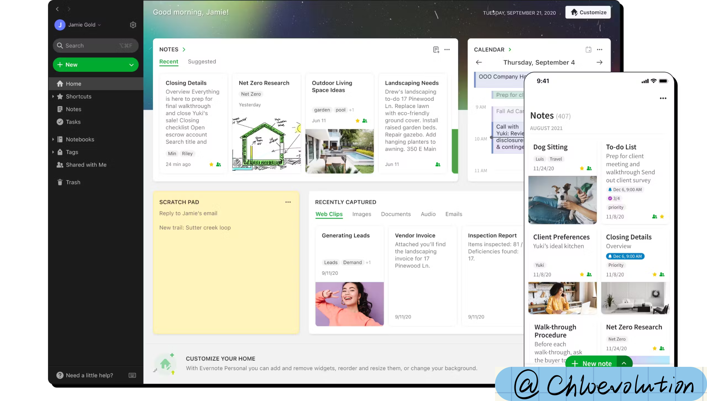The width and height of the screenshot is (707, 401).
Task: Select the Web Clips tab
Action: pyautogui.click(x=329, y=214)
